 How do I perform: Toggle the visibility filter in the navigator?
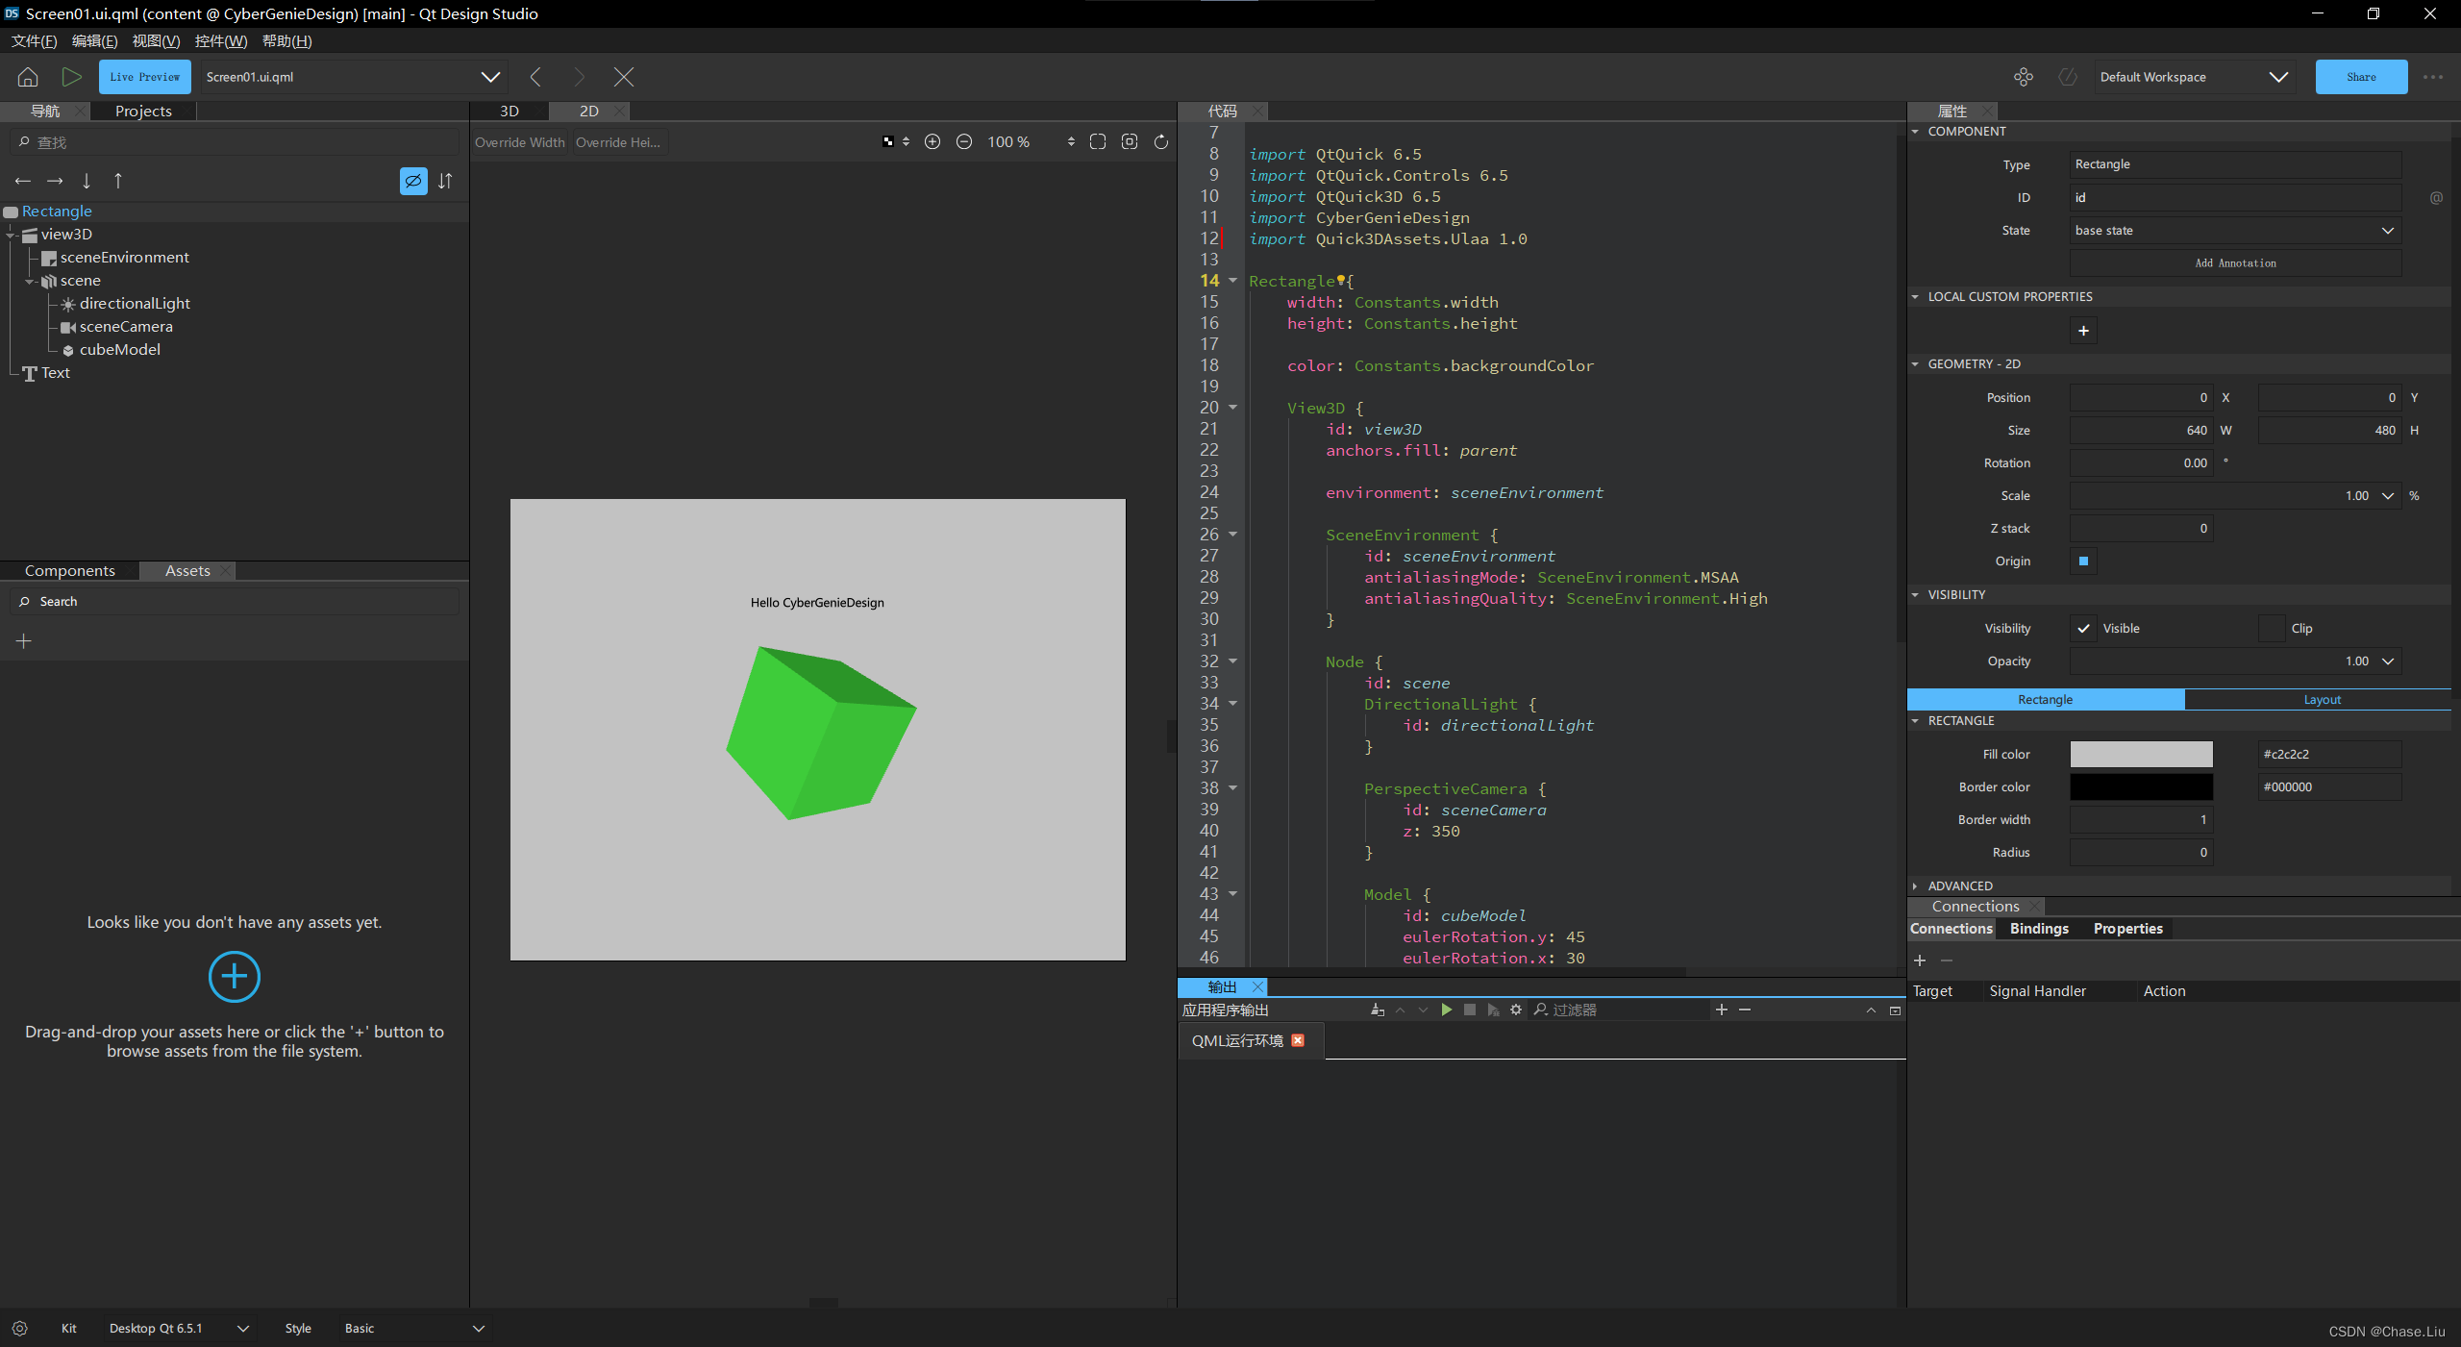point(412,181)
